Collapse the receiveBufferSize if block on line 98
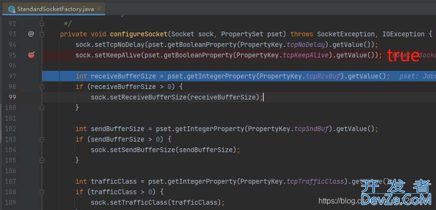The width and height of the screenshot is (436, 210). [42, 87]
